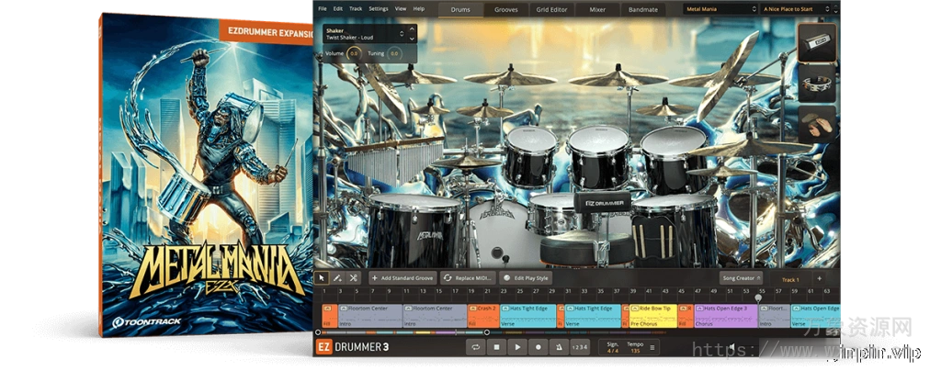This screenshot has height=382, width=941.
Task: Open the Hats Open Edge 3 block dropdown arrow
Action: tap(699, 308)
